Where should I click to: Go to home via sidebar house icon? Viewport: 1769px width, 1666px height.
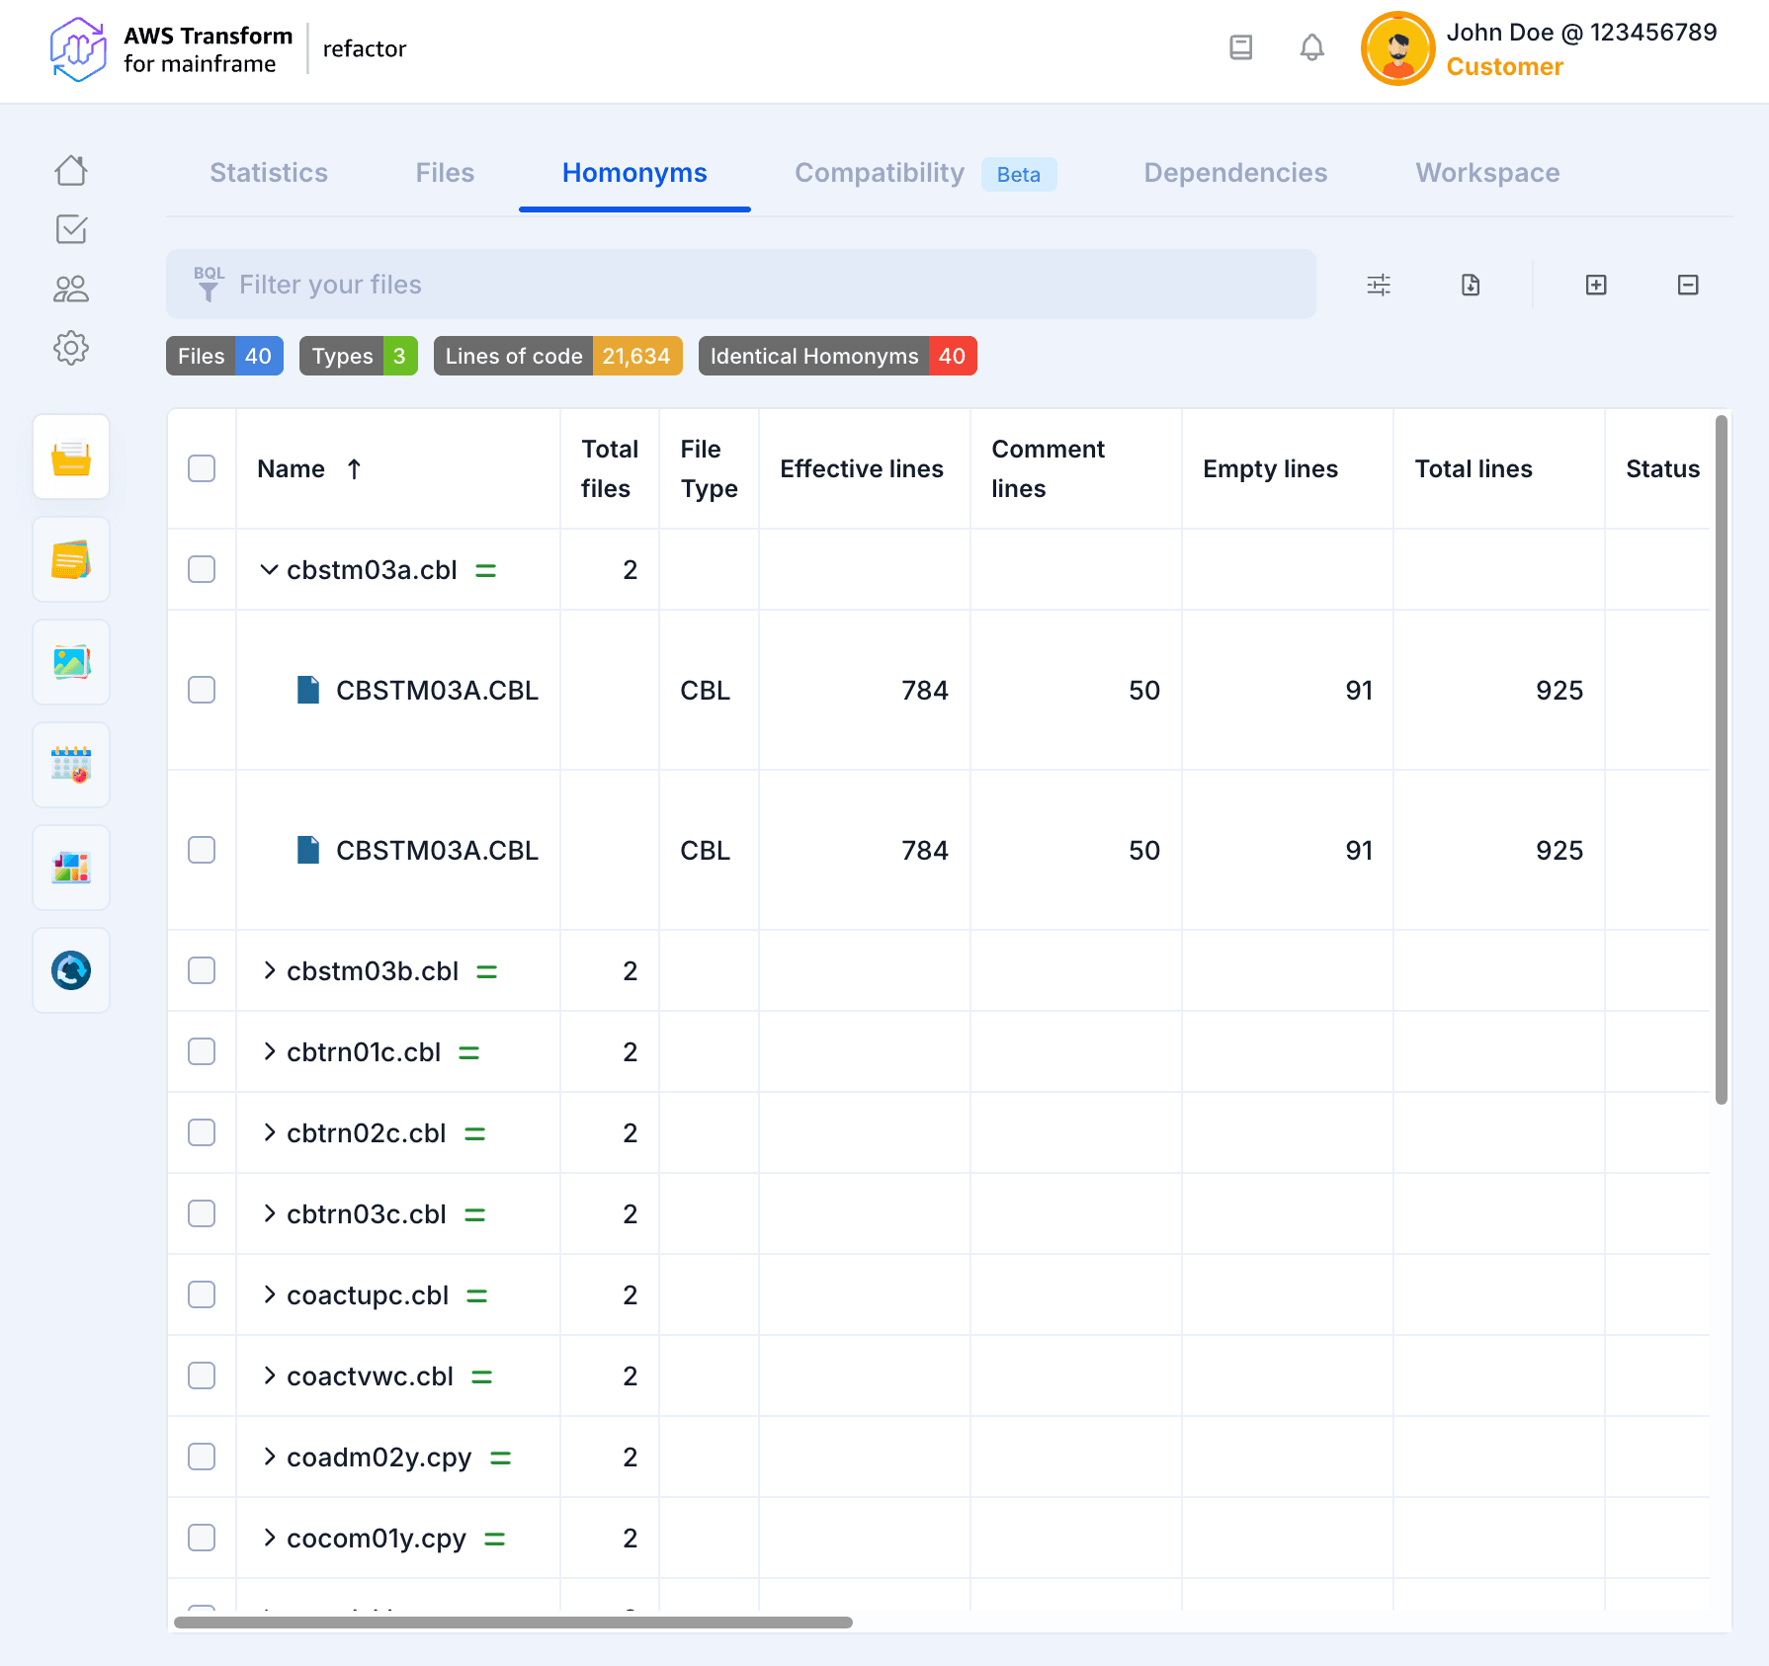[x=71, y=171]
